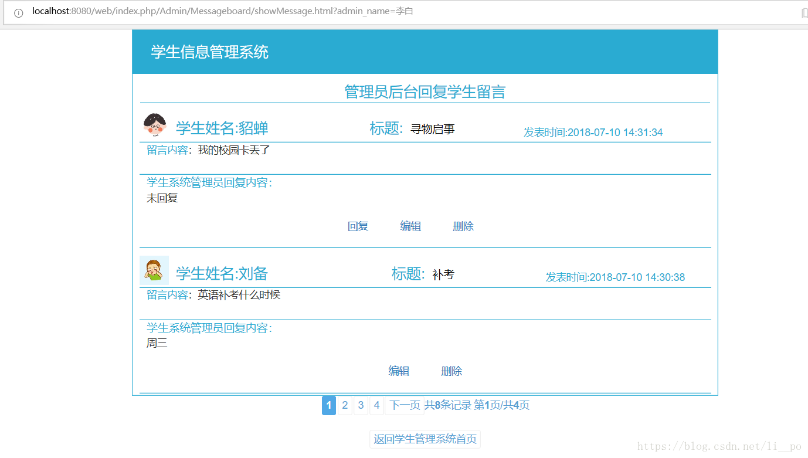Go to page 3 in pagination
Viewport: 808px width, 458px height.
[361, 405]
